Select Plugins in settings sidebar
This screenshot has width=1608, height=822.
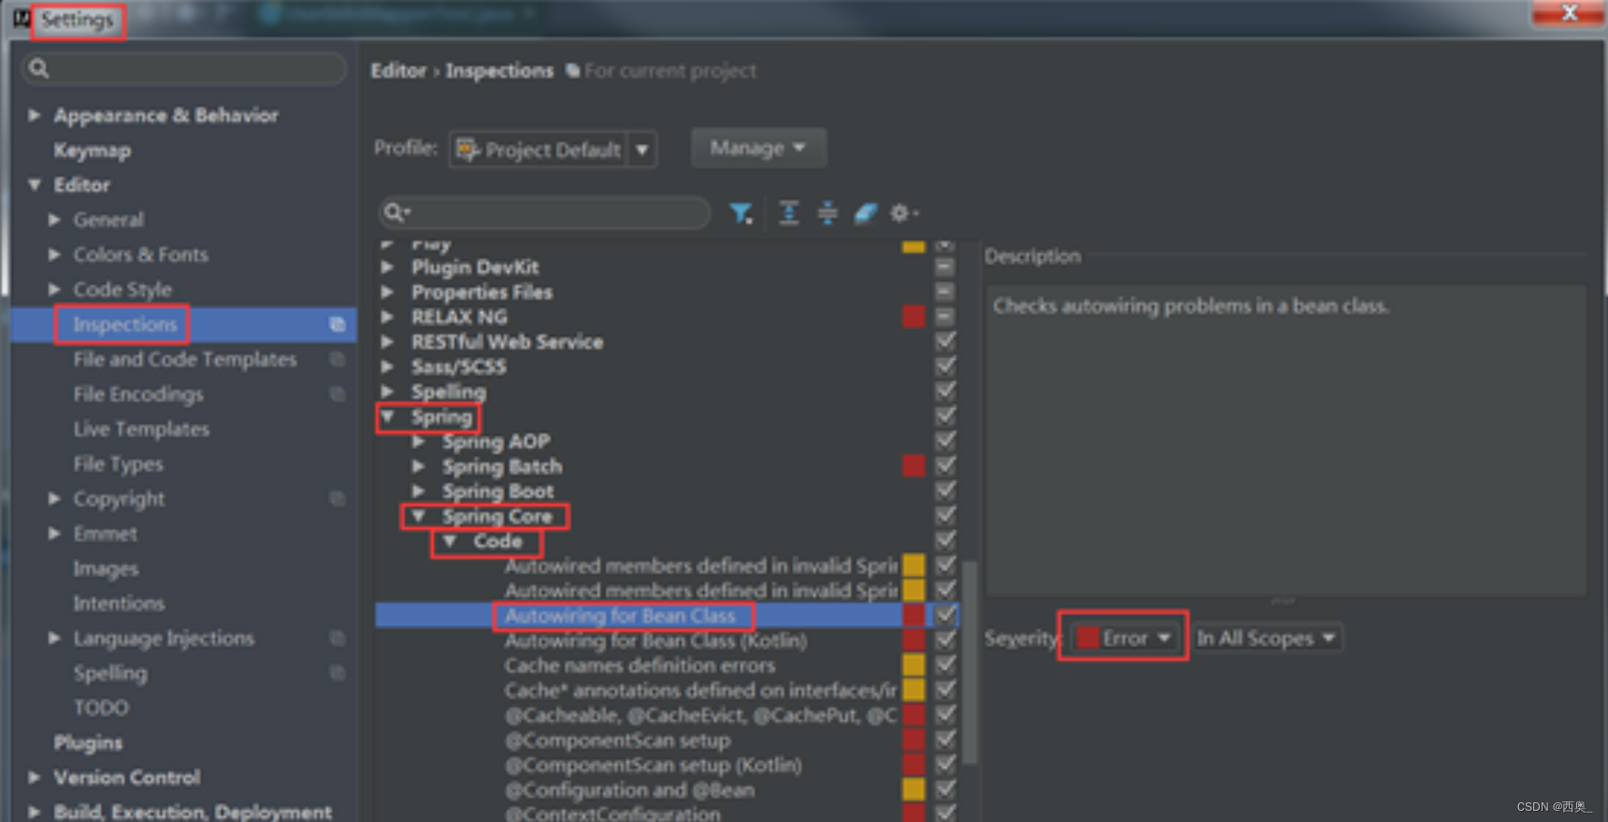point(88,743)
